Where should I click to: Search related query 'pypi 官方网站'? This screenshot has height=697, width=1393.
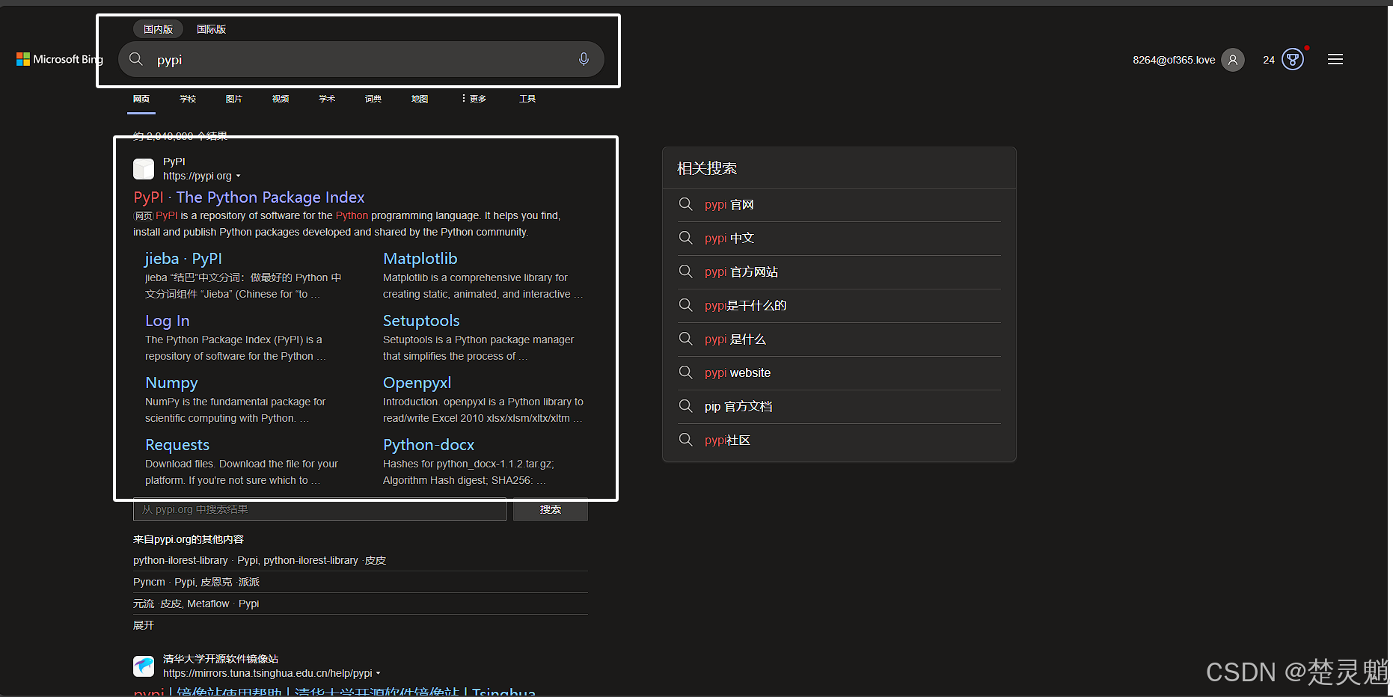(741, 271)
